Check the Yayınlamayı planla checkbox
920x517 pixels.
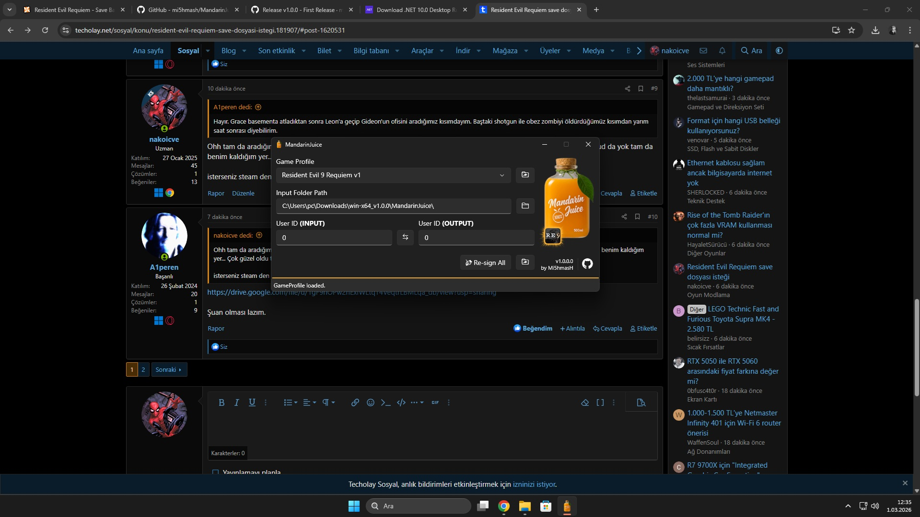click(216, 472)
